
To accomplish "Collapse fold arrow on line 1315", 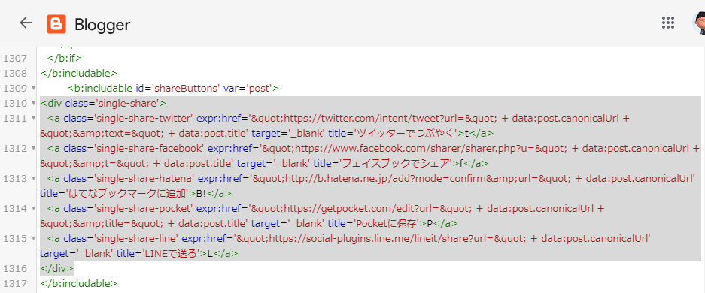I will [34, 239].
